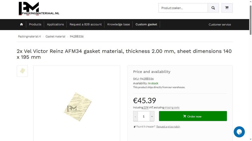Open the Products menu

(35, 24)
